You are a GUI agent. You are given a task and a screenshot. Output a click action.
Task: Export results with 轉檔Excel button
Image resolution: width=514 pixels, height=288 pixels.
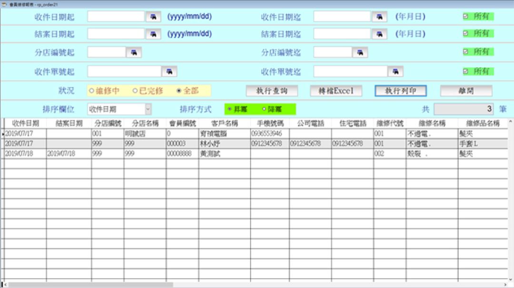pos(336,91)
